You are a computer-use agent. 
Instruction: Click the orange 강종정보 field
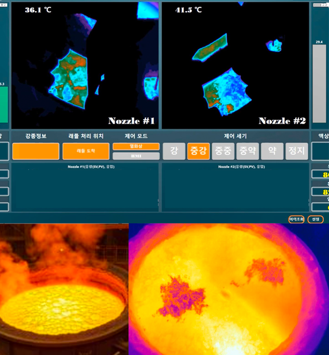coord(36,151)
